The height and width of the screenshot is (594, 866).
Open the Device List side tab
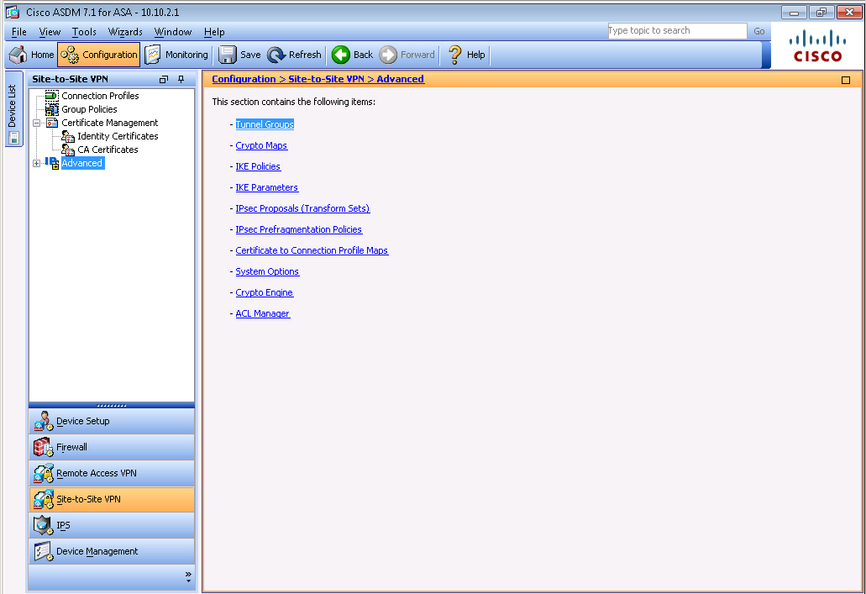pos(13,115)
